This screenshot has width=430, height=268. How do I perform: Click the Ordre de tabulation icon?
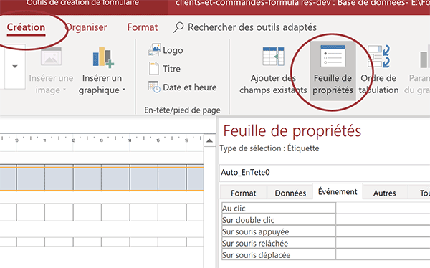pyautogui.click(x=378, y=56)
